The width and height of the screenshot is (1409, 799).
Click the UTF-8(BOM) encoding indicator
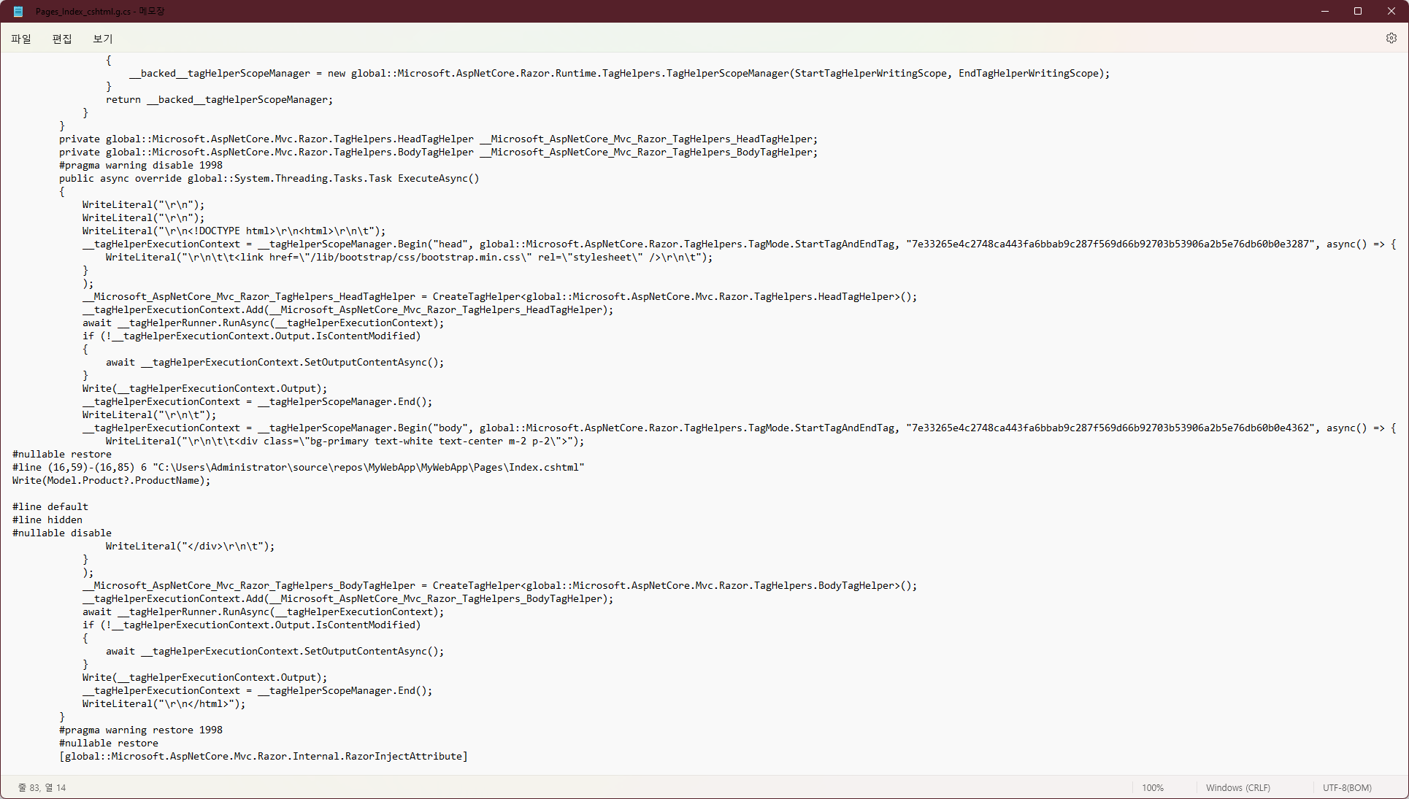pos(1346,787)
